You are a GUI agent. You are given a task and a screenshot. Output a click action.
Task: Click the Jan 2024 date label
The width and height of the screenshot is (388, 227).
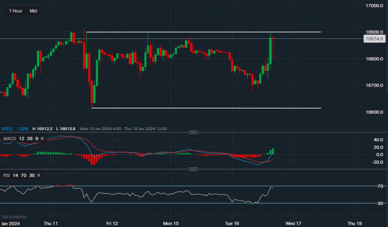click(11, 224)
